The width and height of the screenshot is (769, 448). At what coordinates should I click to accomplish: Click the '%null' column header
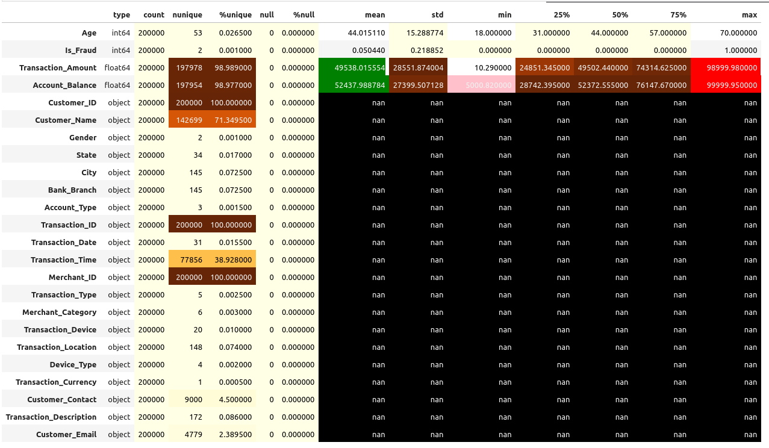[304, 14]
